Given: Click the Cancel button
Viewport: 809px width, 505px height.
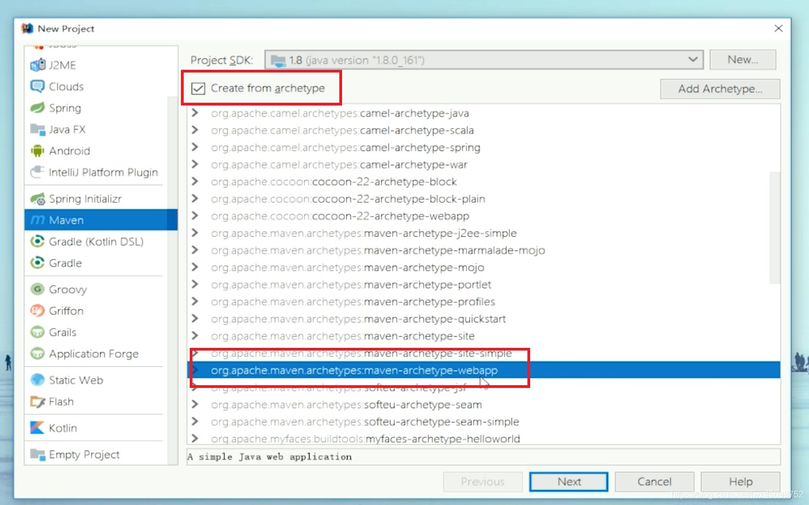Looking at the screenshot, I should coord(654,481).
